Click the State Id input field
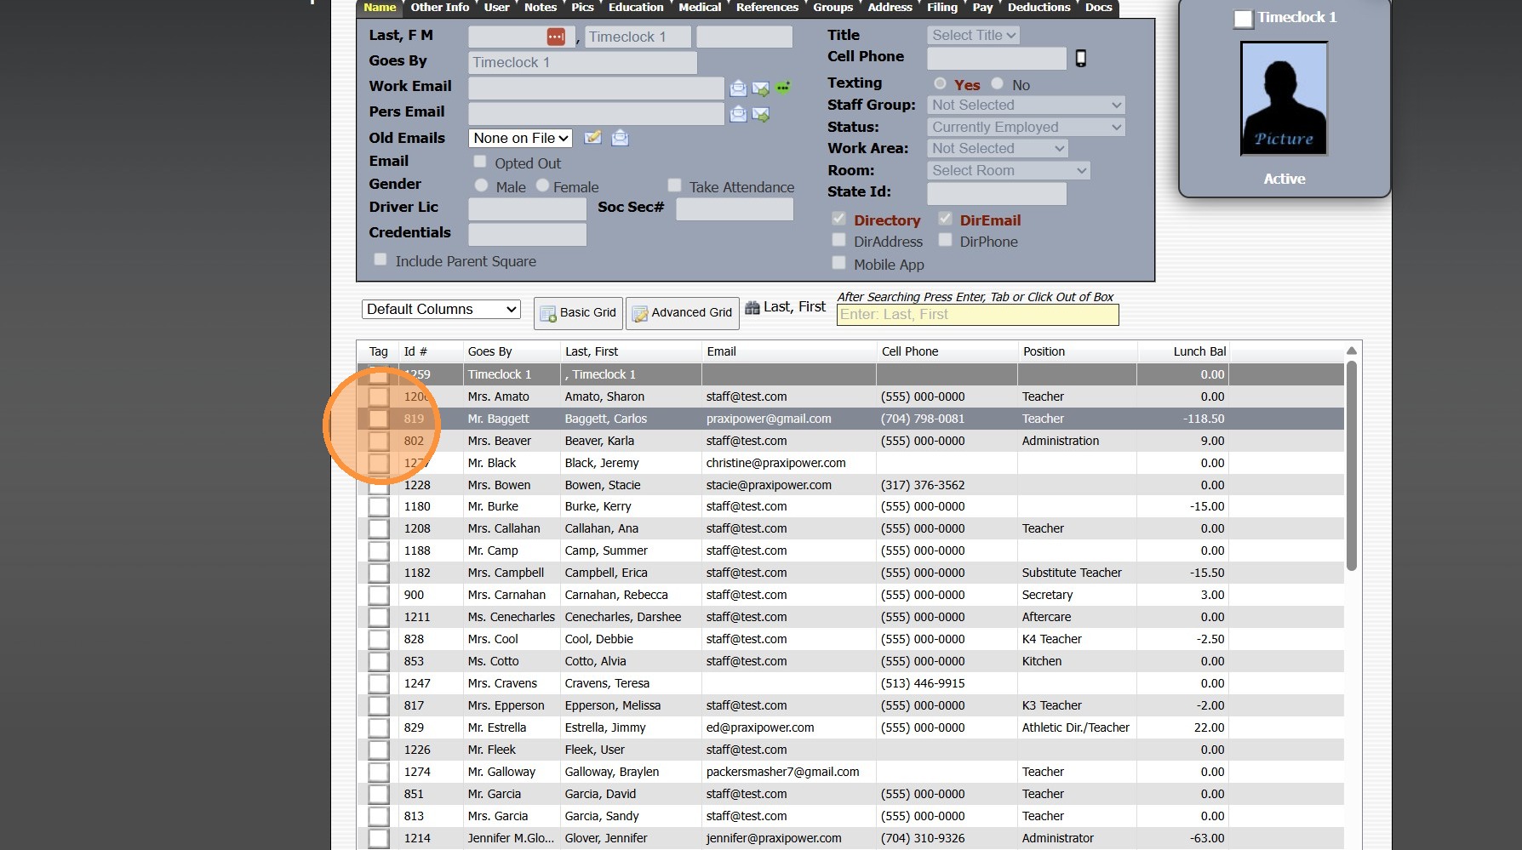Screen dimensions: 1522x850 (x=997, y=193)
